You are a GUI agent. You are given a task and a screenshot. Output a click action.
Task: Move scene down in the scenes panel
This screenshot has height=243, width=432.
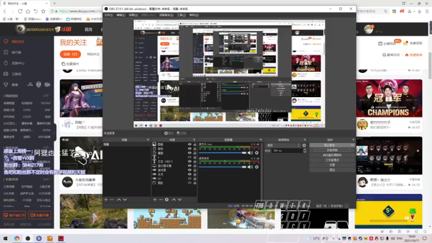pos(125,199)
